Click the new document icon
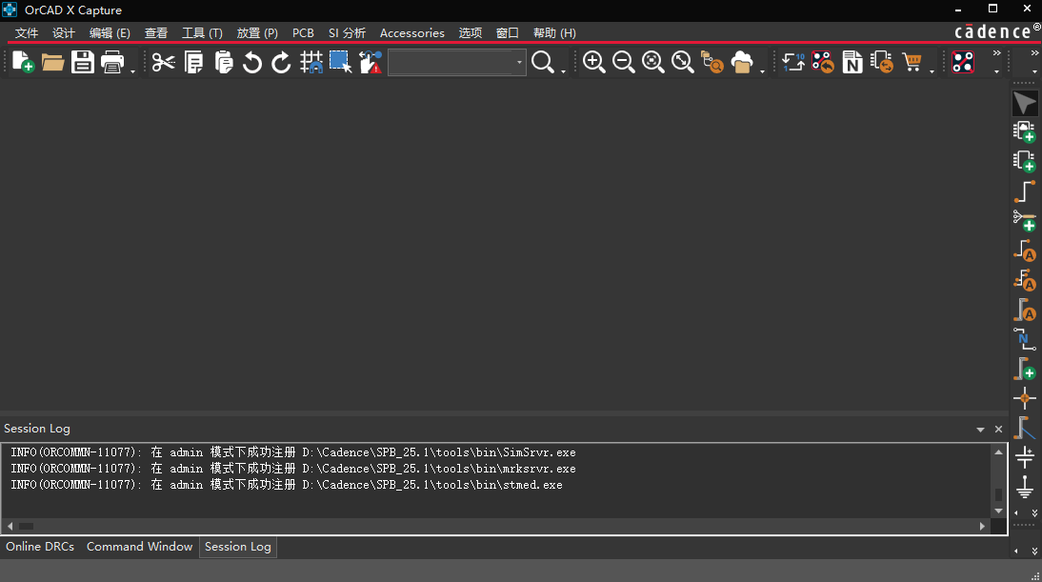1042x582 pixels. pyautogui.click(x=23, y=63)
